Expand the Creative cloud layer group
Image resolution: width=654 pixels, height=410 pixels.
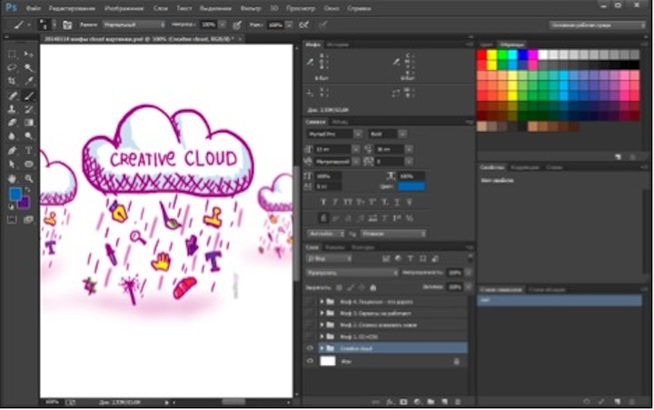click(322, 348)
